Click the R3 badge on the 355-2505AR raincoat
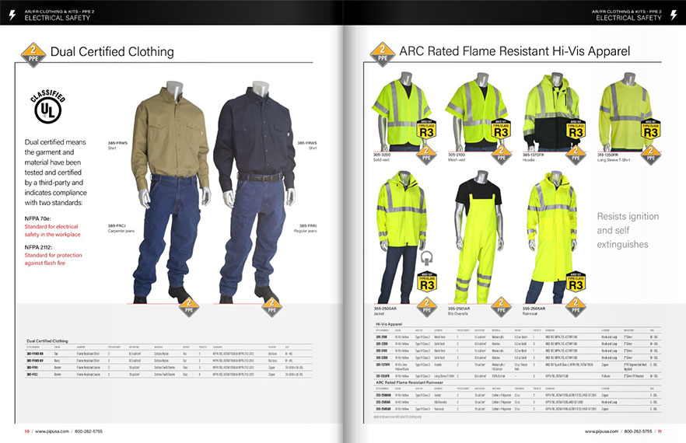Screen dimensions: 686x443 point(576,282)
